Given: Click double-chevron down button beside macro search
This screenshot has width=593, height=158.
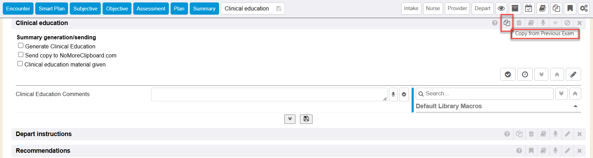Looking at the screenshot, I should point(561,94).
